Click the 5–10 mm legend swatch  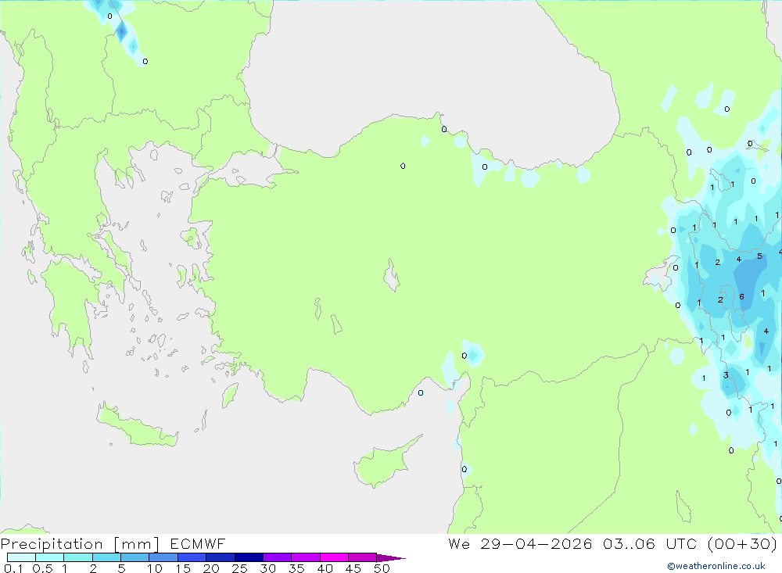135,557
